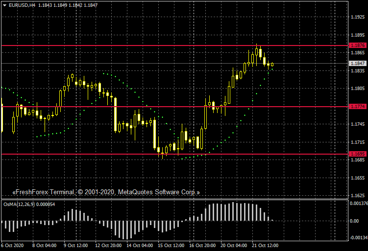Screen dimensions: 368x251
Task: Select the upper red horizontal line at 1.1876
Action: coord(175,46)
